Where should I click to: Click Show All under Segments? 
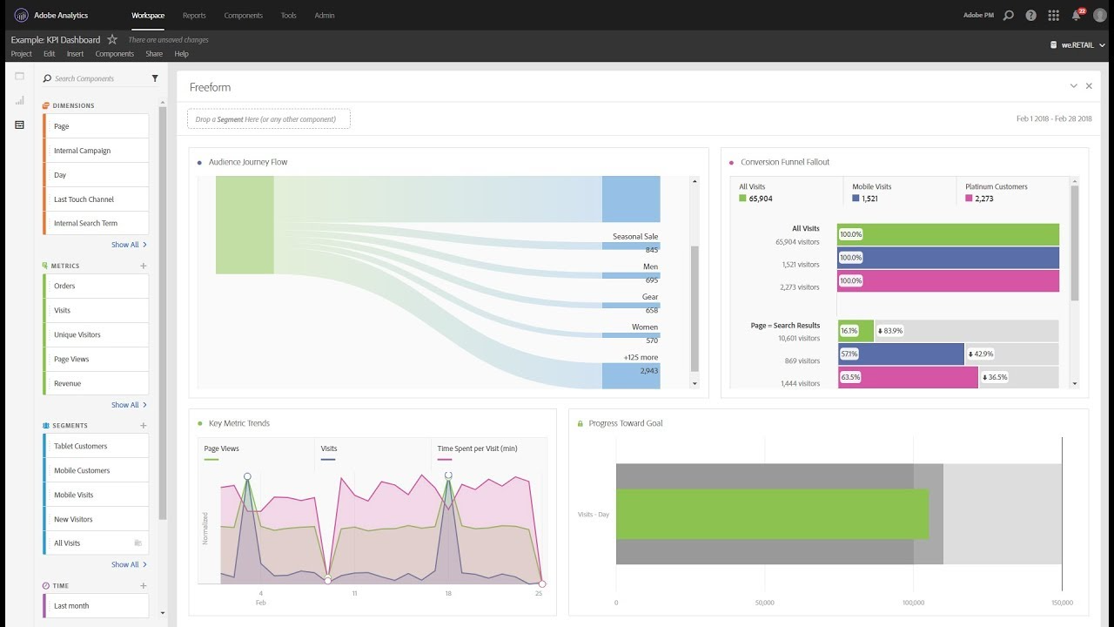pyautogui.click(x=125, y=564)
